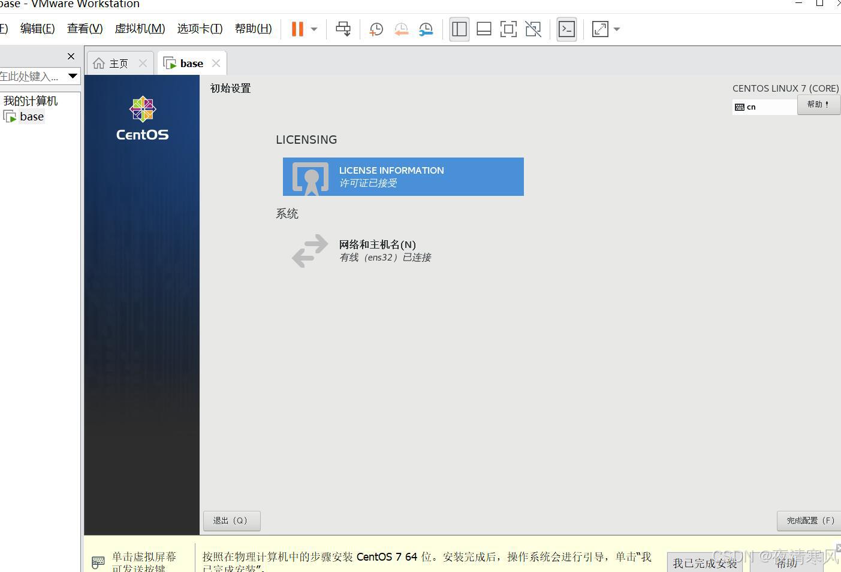Toggle the library sidebar view
Viewport: 841px width, 572px height.
[x=459, y=29]
